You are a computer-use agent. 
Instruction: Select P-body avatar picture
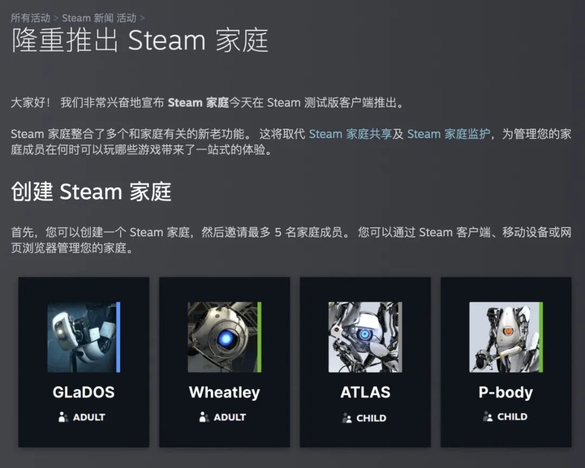click(x=506, y=337)
